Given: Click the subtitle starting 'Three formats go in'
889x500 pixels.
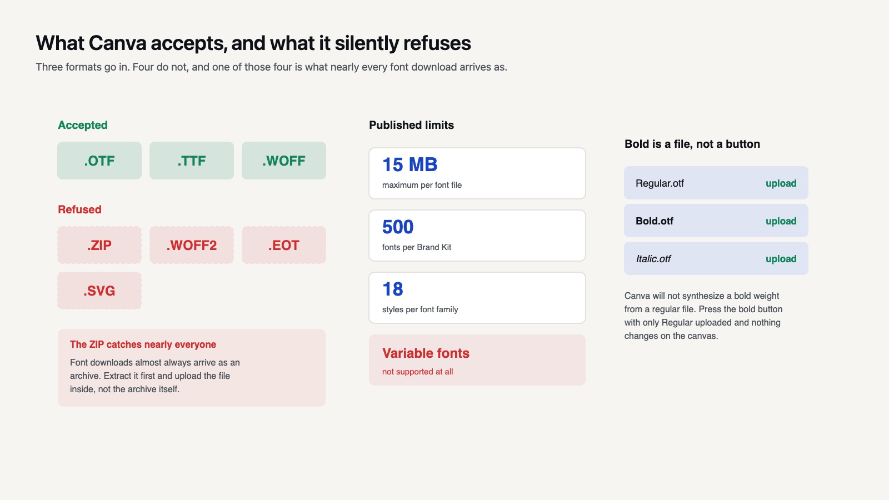Looking at the screenshot, I should coord(271,67).
